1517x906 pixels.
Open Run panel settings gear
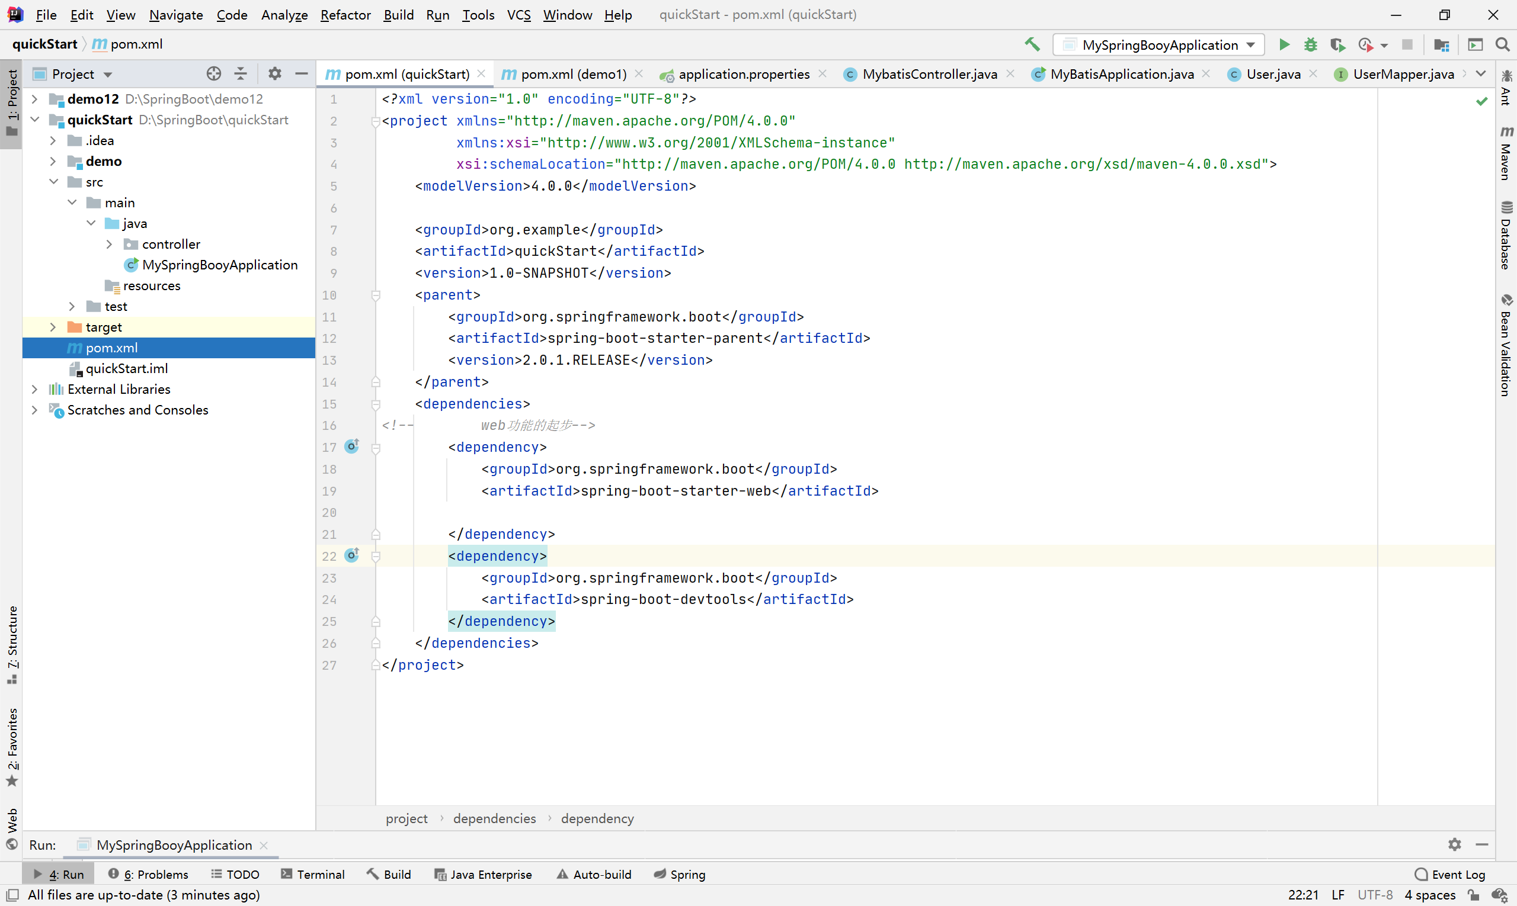tap(1455, 844)
